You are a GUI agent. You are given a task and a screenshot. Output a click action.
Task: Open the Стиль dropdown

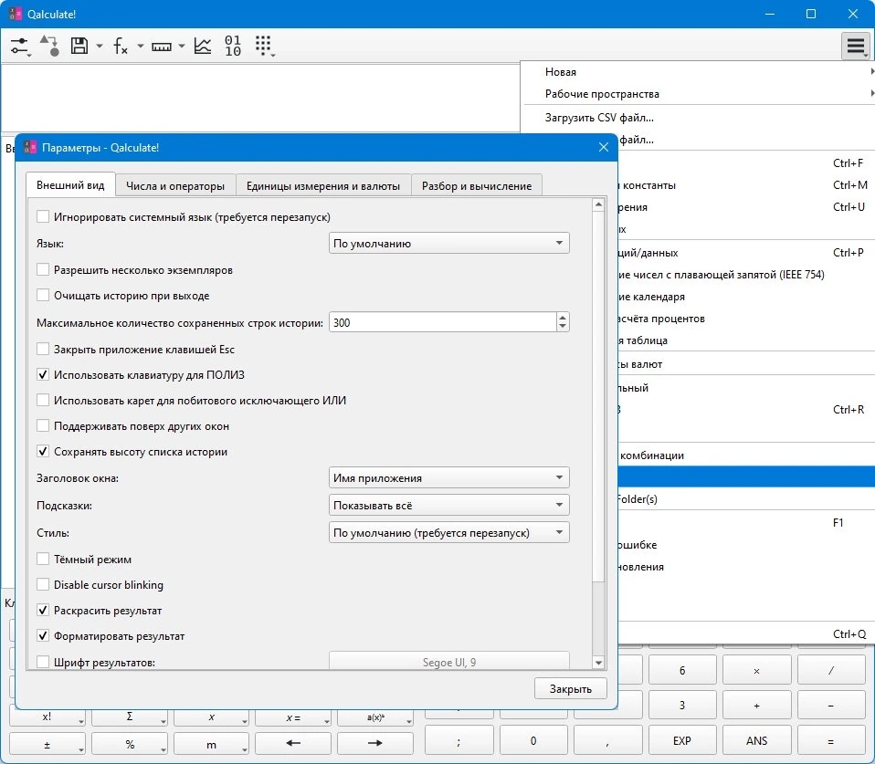[448, 532]
